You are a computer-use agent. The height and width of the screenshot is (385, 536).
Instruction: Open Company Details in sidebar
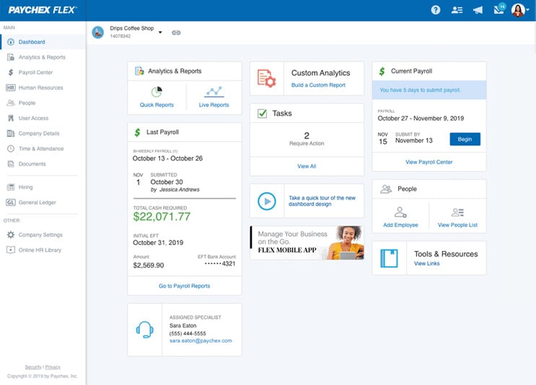click(43, 133)
